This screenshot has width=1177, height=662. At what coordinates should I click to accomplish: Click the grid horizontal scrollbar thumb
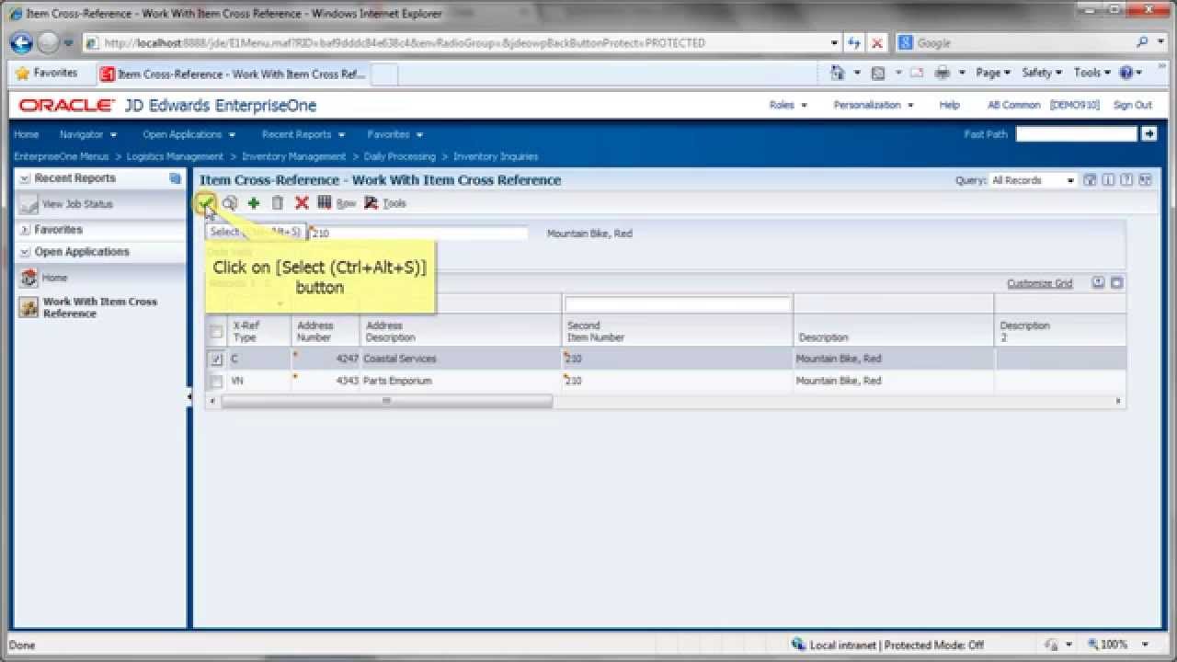coord(386,401)
